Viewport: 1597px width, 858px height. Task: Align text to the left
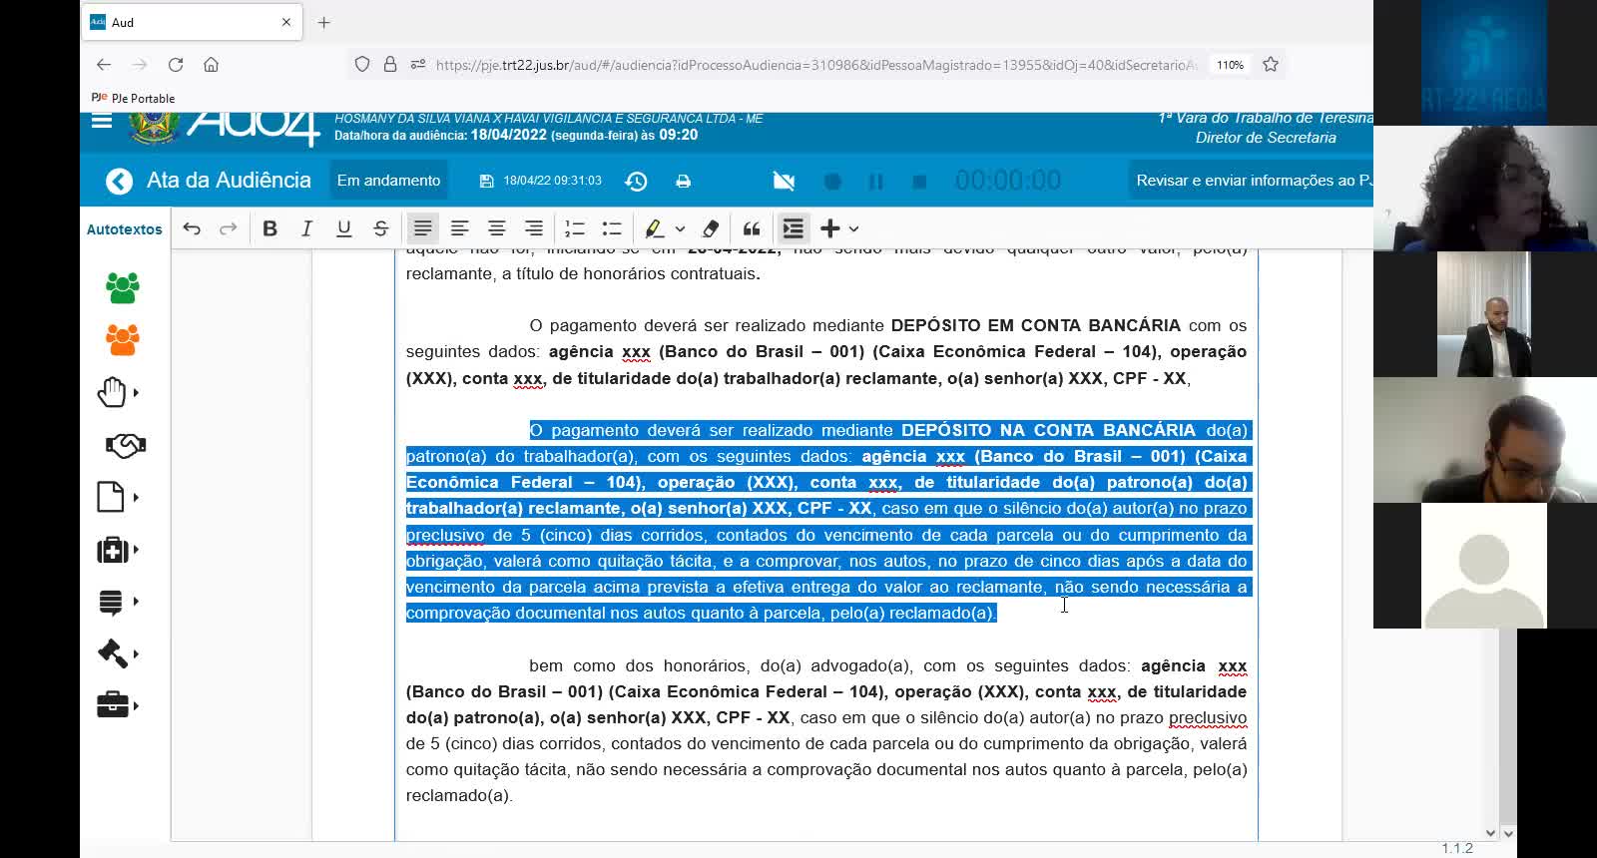(x=459, y=228)
